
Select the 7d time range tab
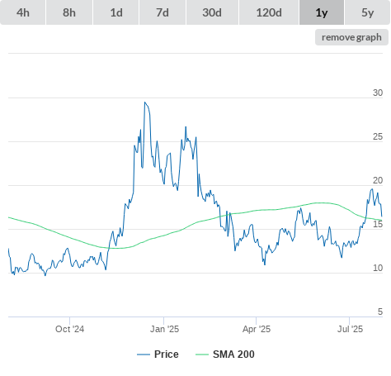pyautogui.click(x=163, y=12)
